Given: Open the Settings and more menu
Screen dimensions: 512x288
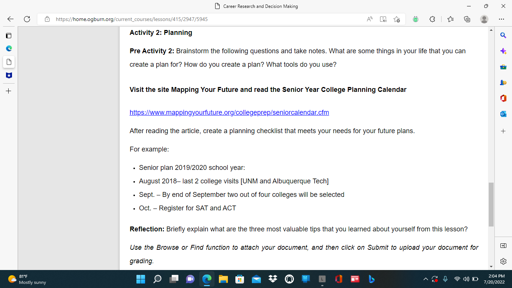Looking at the screenshot, I should coord(501,19).
